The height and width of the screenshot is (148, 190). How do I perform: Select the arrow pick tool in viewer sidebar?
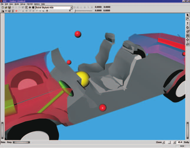tap(188, 15)
